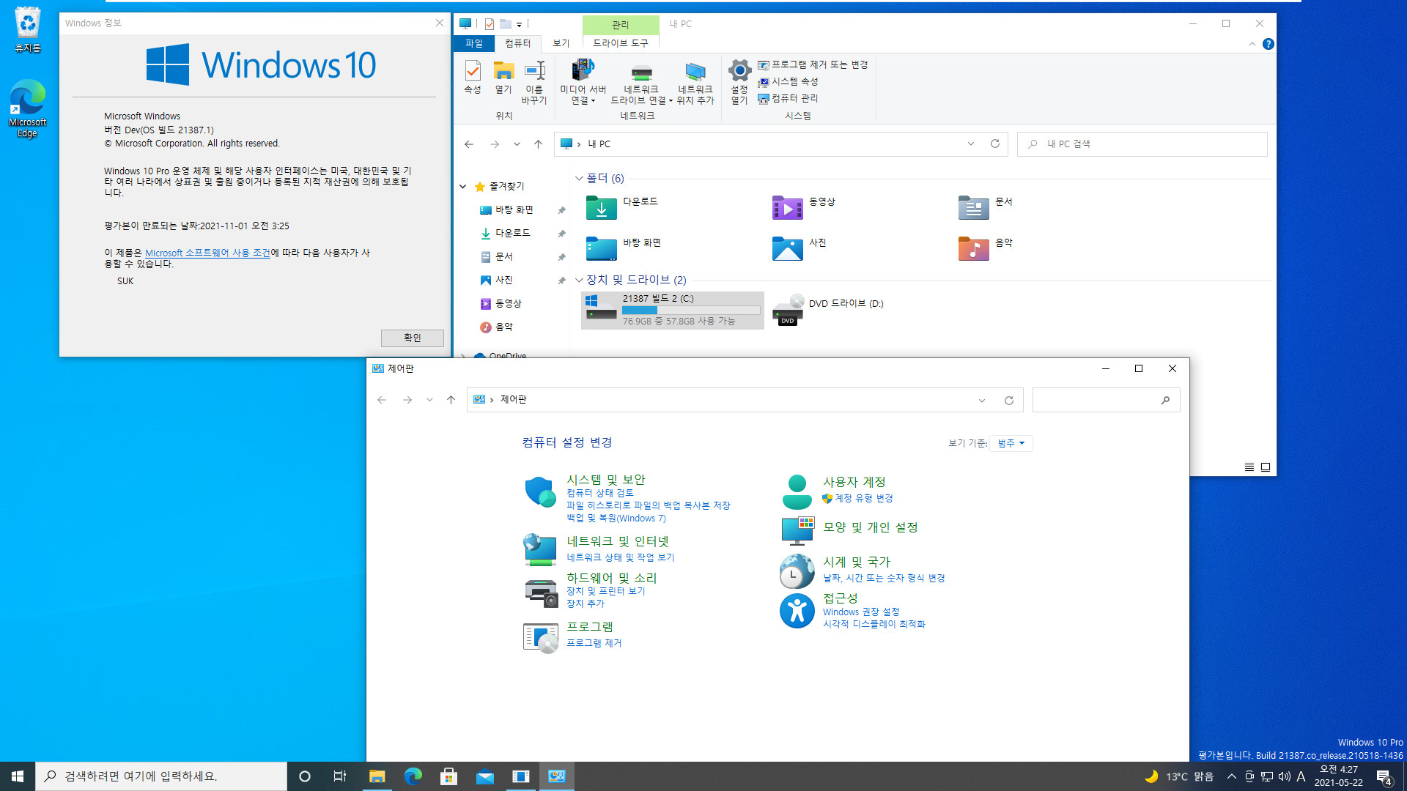
Task: Open quick access toolbar customize dropdown
Action: click(x=519, y=24)
